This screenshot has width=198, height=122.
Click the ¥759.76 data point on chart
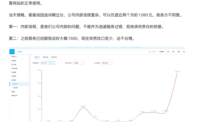(x=177, y=73)
